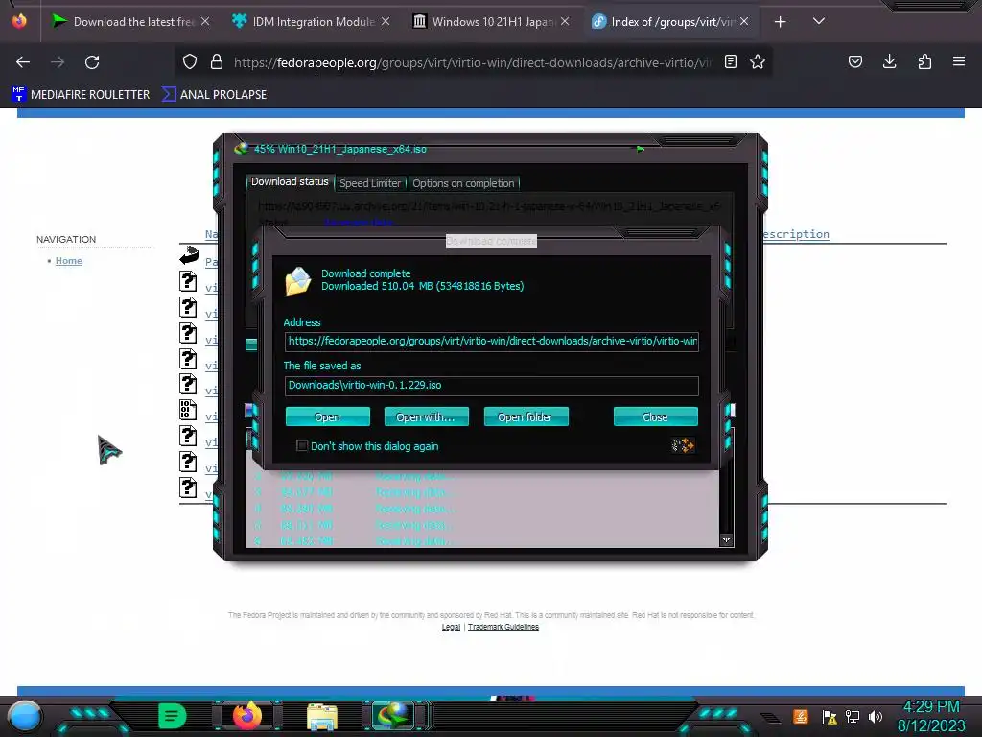Open the Start orb button
Screen dimensions: 982x737
pos(25,716)
